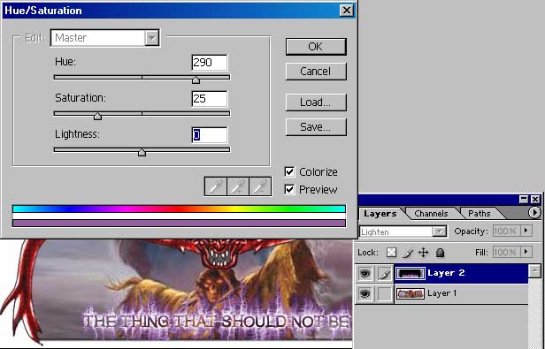Expand the Opacity slider arrow

point(526,231)
